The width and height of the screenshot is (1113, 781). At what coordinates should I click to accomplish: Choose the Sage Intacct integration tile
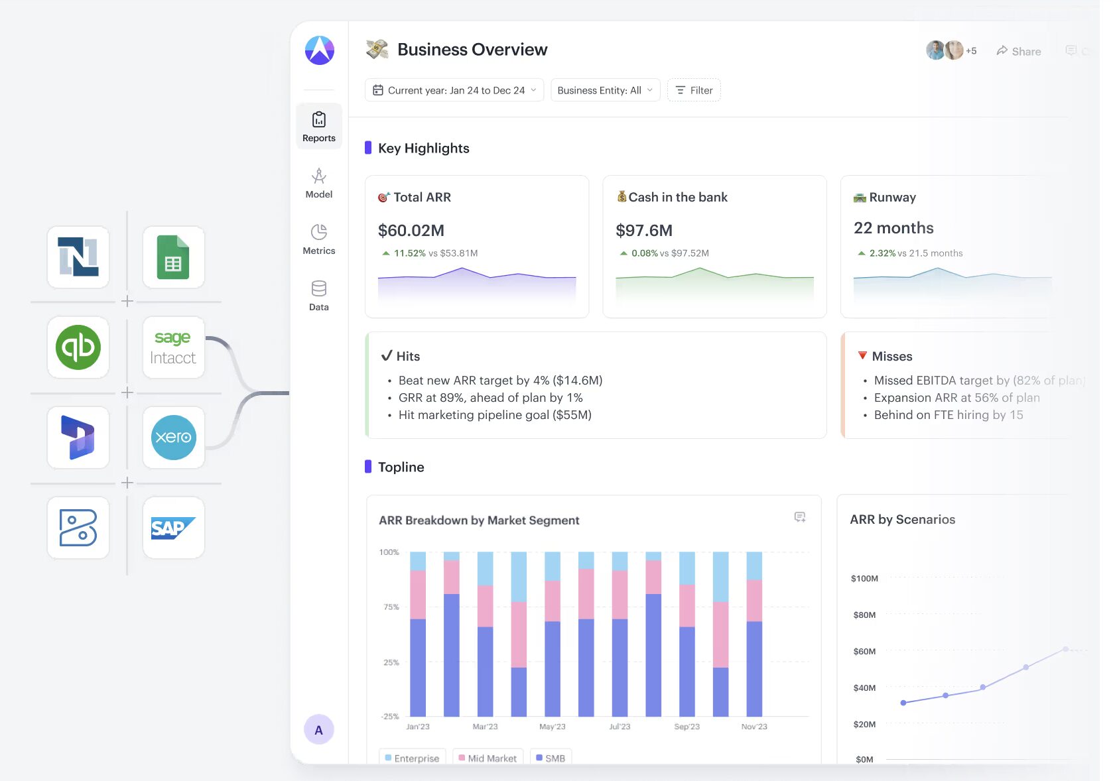tap(174, 347)
